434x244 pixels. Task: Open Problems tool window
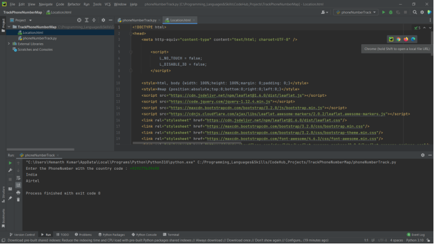83,235
